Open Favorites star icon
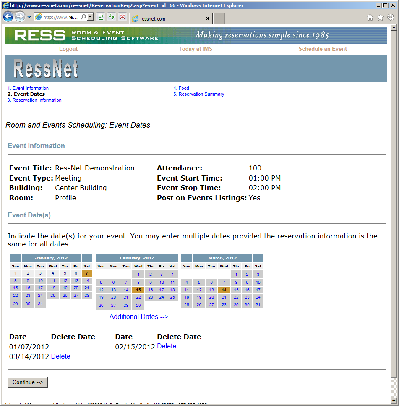Image resolution: width=399 pixels, height=406 pixels. tap(380, 18)
